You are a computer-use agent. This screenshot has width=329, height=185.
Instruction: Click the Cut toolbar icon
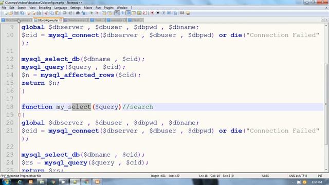[x=46, y=13]
